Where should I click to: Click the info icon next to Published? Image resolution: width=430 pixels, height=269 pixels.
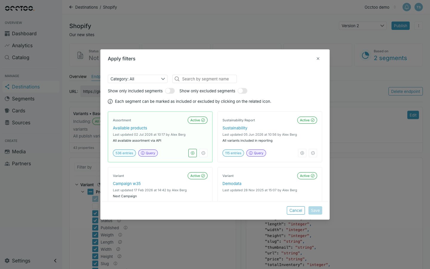[126, 228]
